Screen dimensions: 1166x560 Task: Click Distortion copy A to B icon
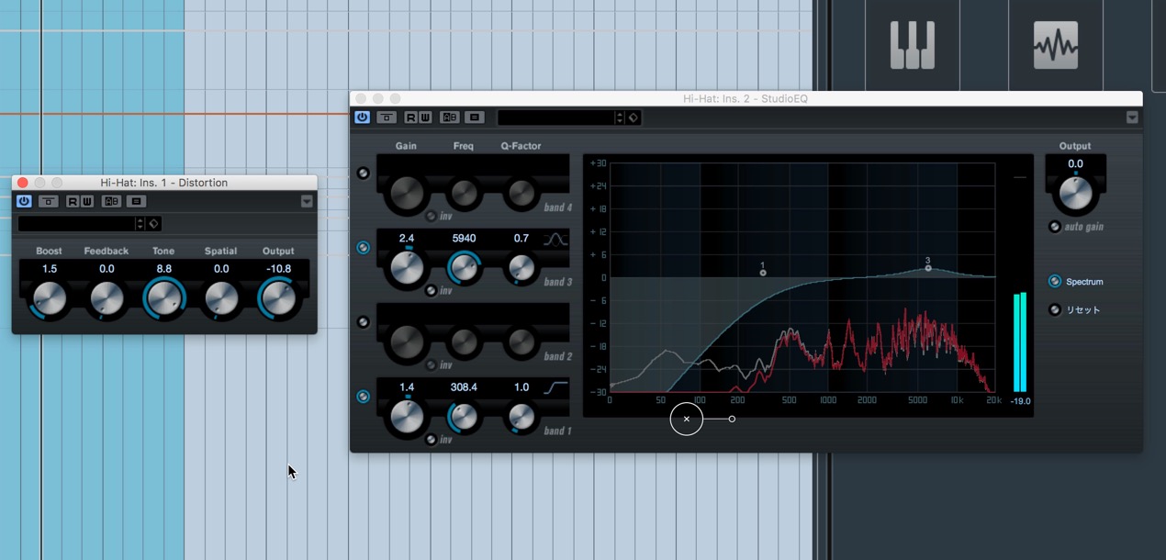(x=136, y=201)
